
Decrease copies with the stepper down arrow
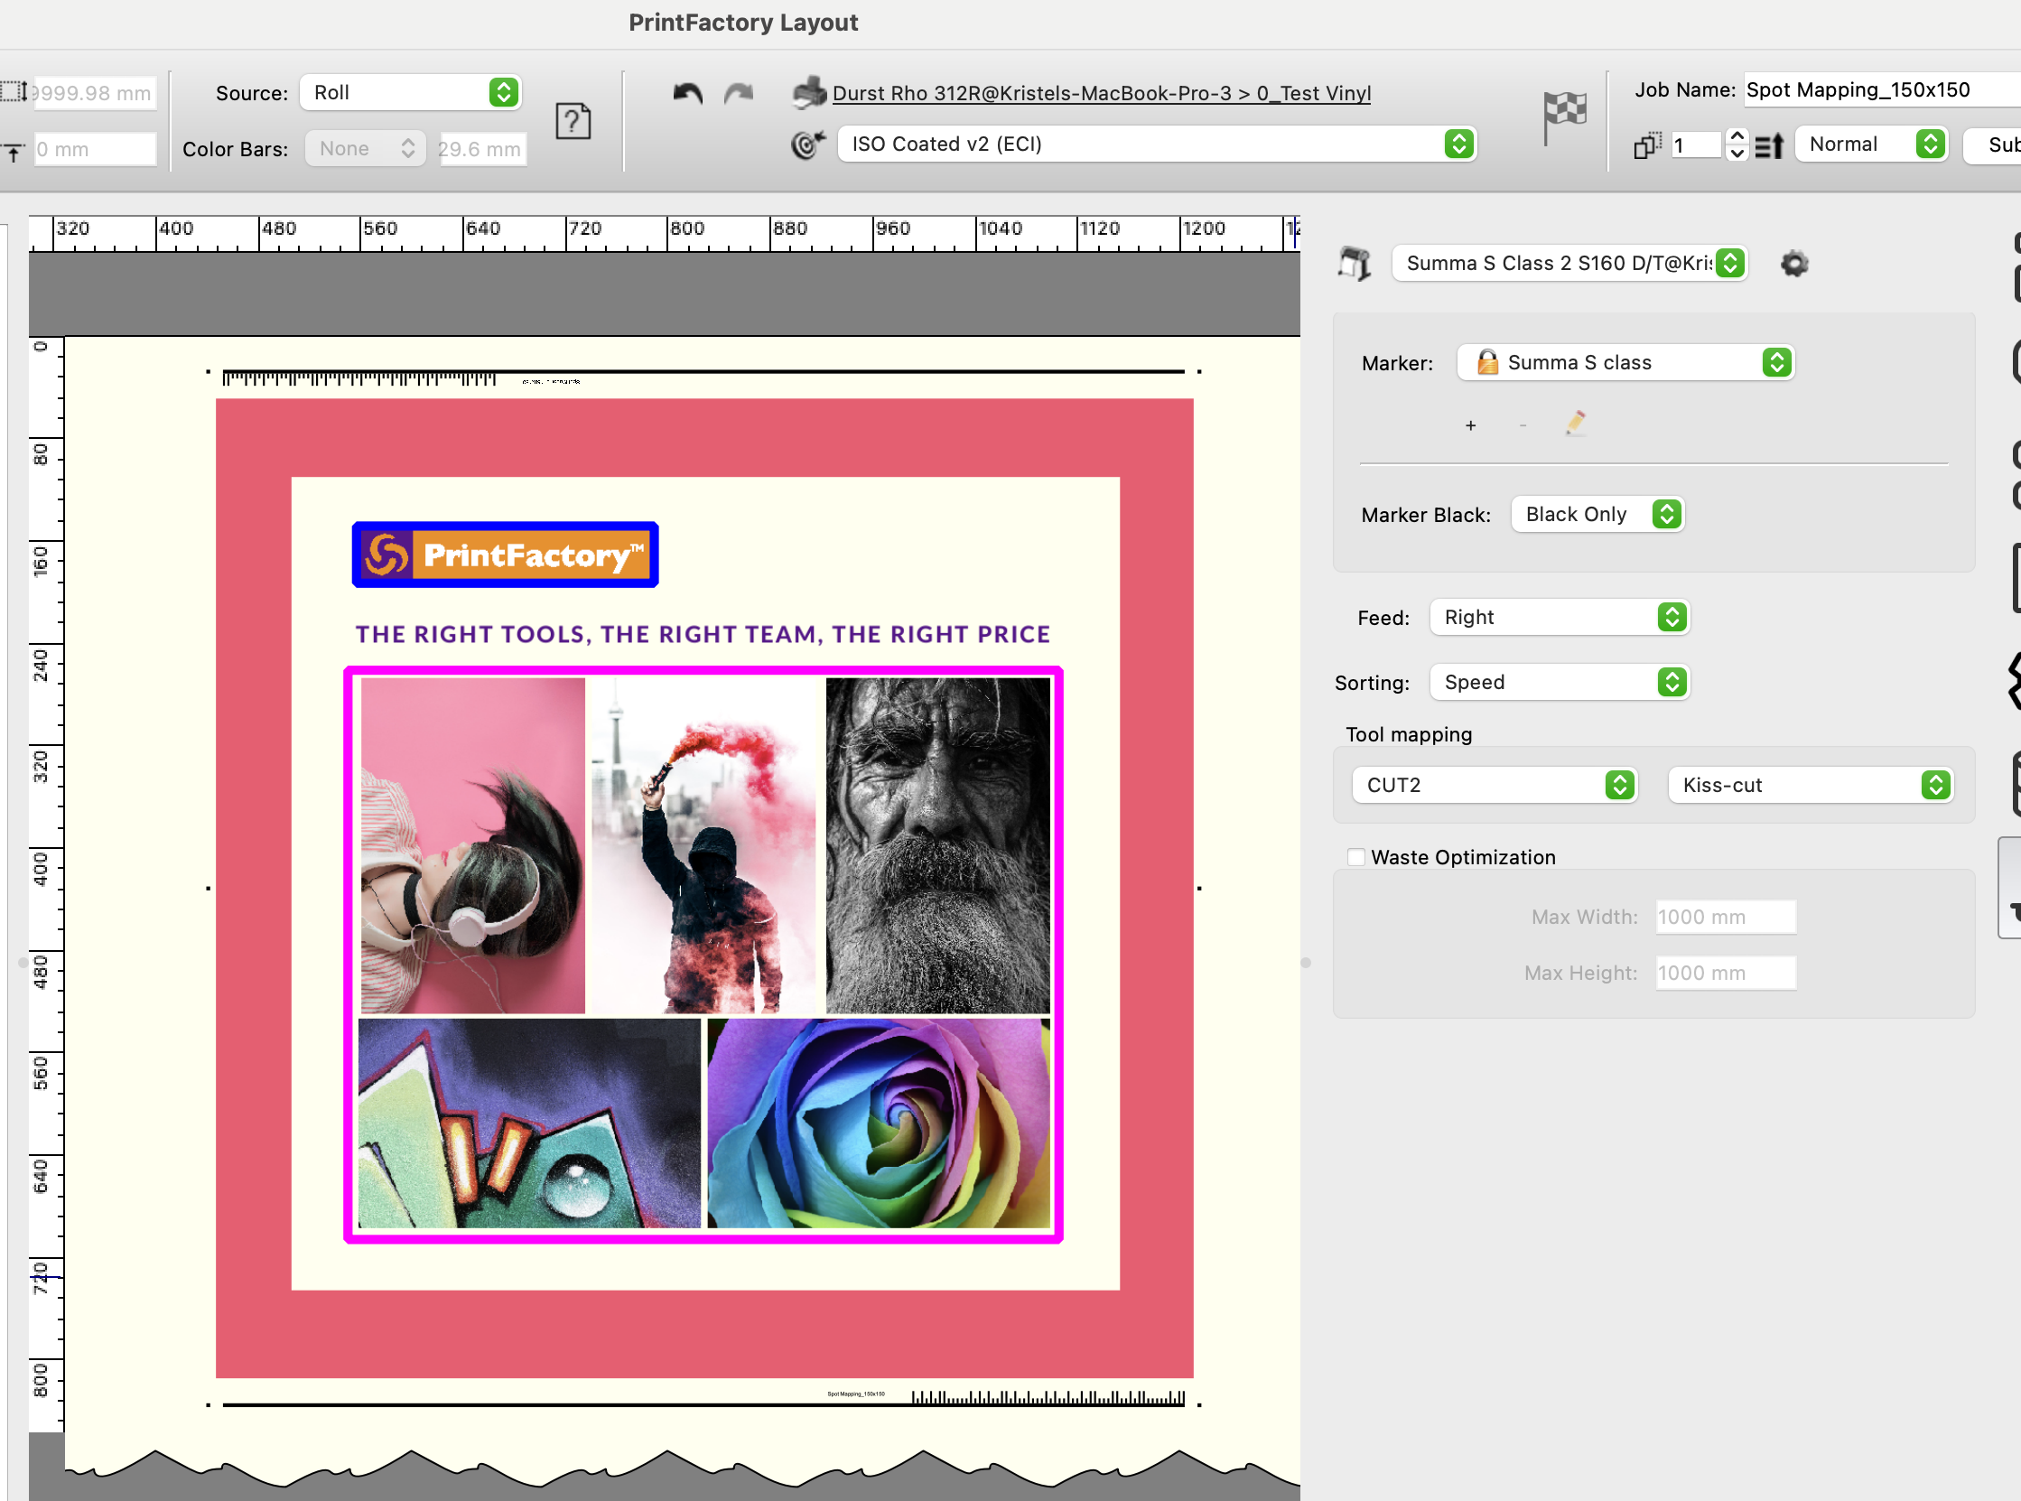(x=1737, y=153)
